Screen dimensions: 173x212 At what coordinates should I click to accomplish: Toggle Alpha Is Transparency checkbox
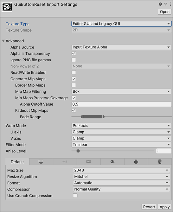click(74, 53)
